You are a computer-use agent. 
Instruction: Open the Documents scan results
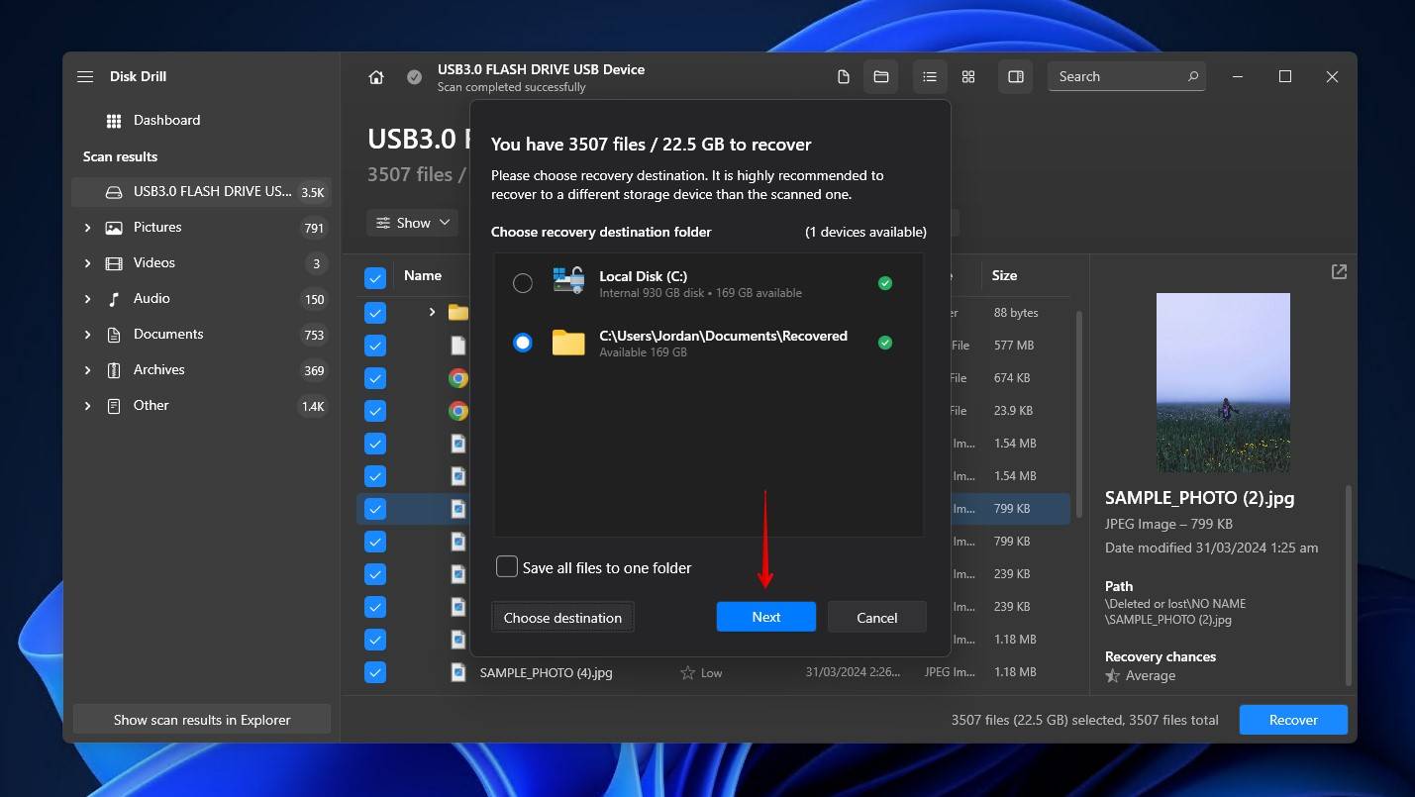point(201,335)
